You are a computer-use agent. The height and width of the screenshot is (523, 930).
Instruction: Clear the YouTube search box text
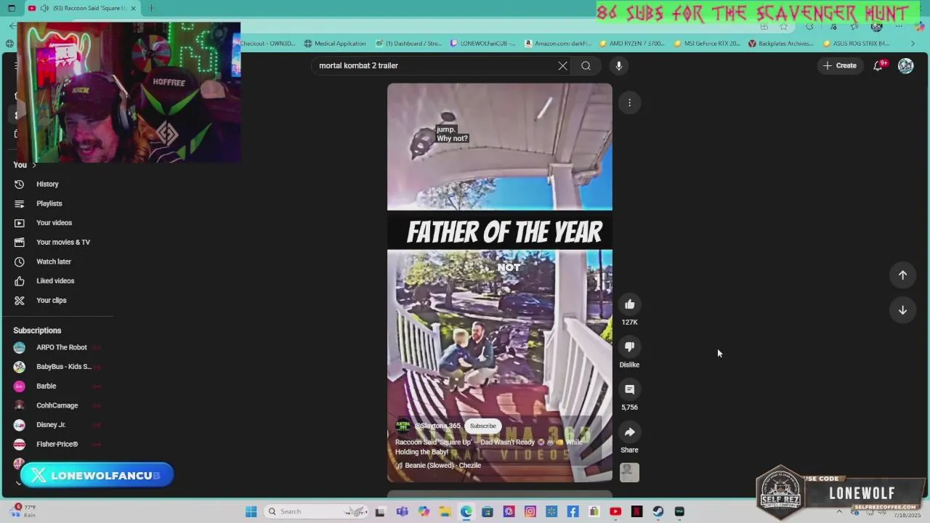click(562, 65)
